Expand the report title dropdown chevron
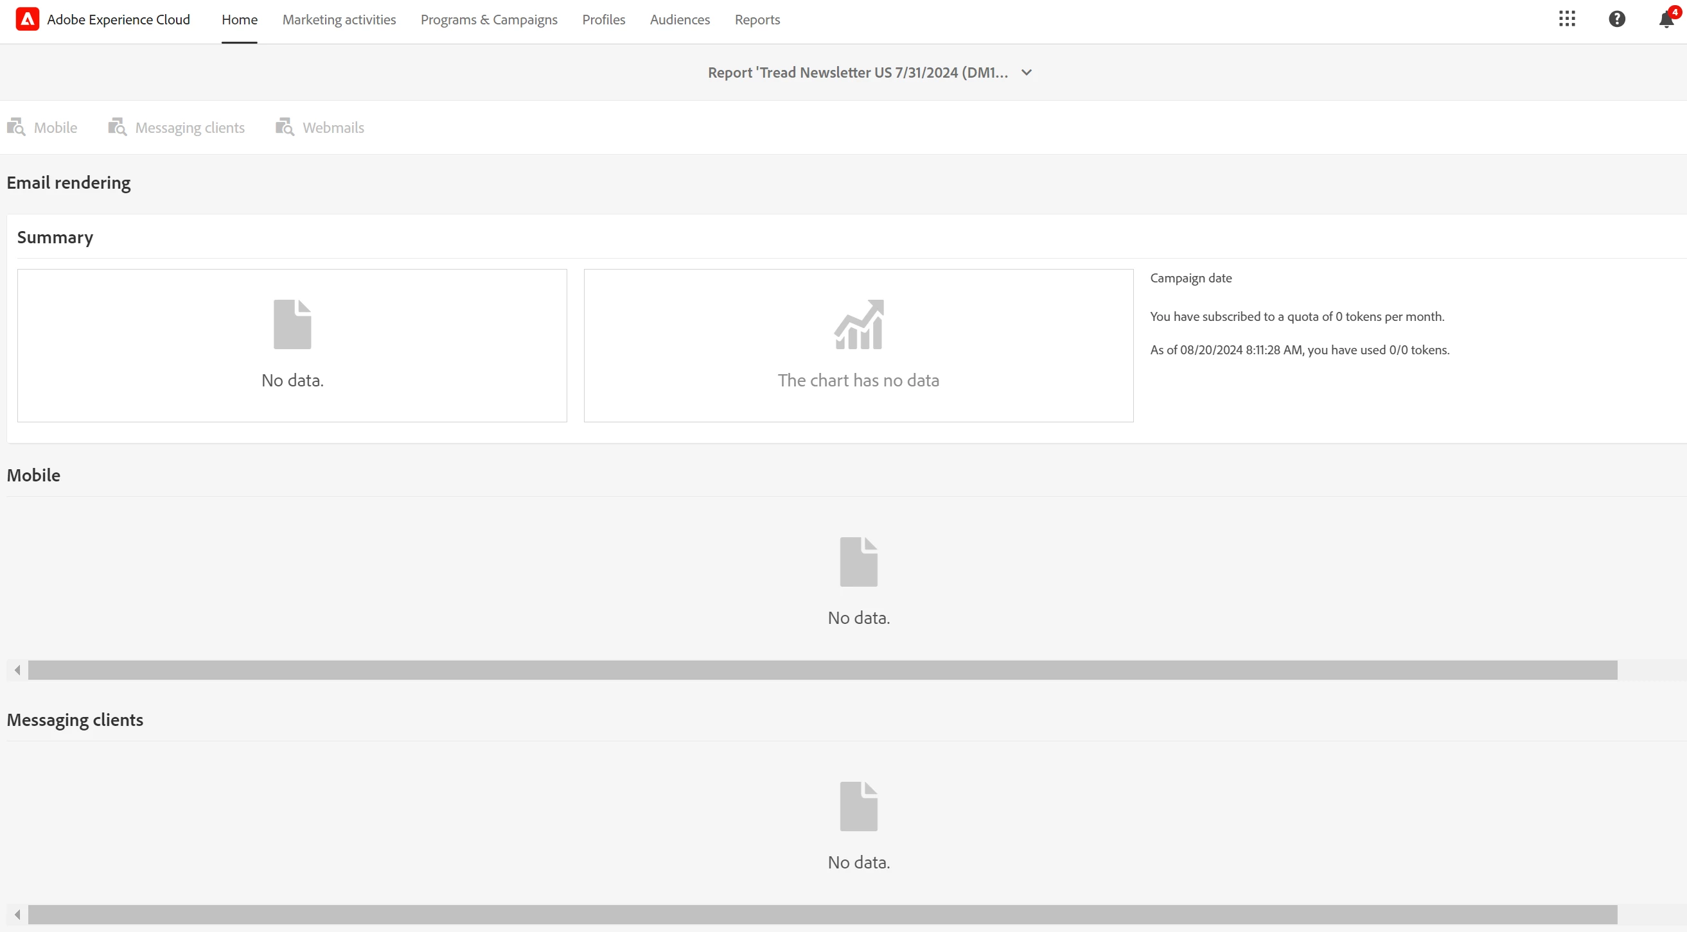Image resolution: width=1687 pixels, height=932 pixels. click(x=1026, y=73)
